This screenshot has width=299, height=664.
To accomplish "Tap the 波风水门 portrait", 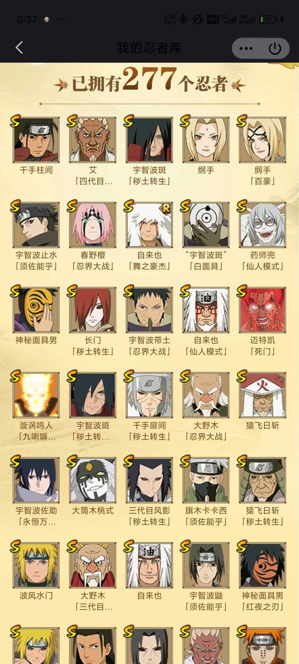I will point(36,565).
